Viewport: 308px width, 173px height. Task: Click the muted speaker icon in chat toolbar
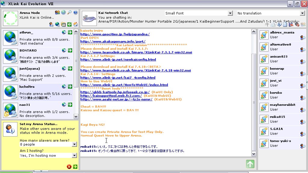[x=297, y=24]
